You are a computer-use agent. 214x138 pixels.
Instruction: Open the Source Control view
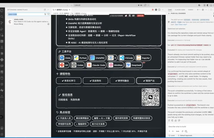click(x=2, y=23)
